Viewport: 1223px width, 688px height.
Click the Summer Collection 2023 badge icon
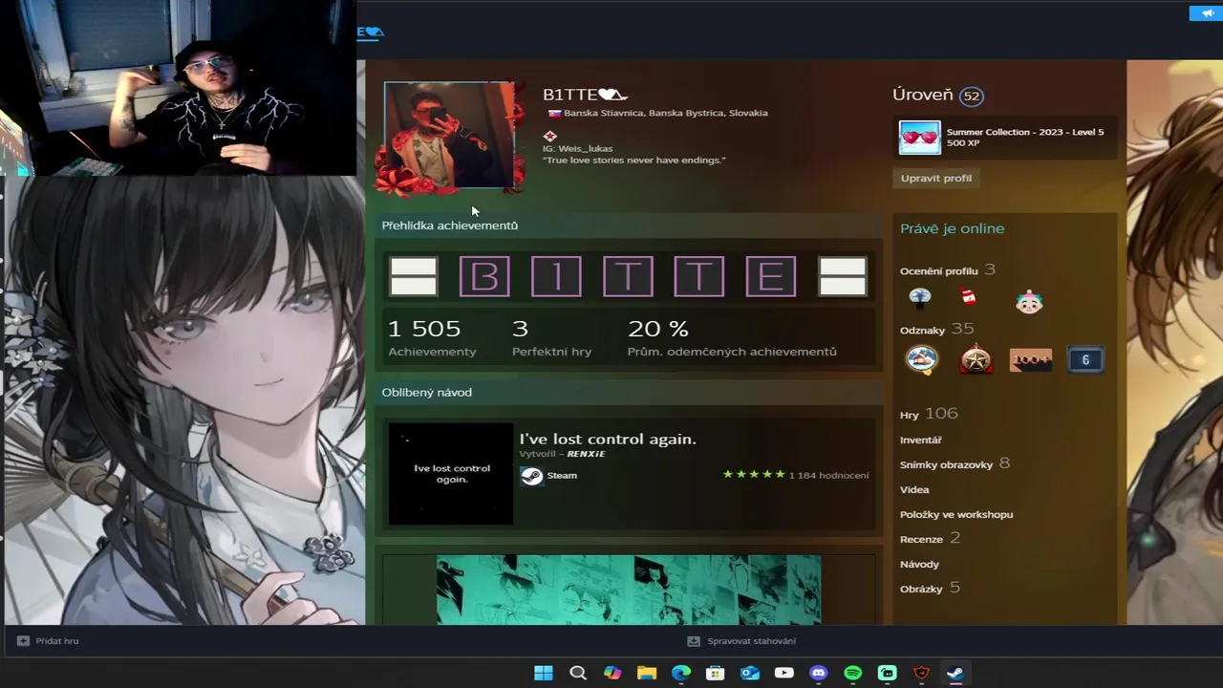919,138
